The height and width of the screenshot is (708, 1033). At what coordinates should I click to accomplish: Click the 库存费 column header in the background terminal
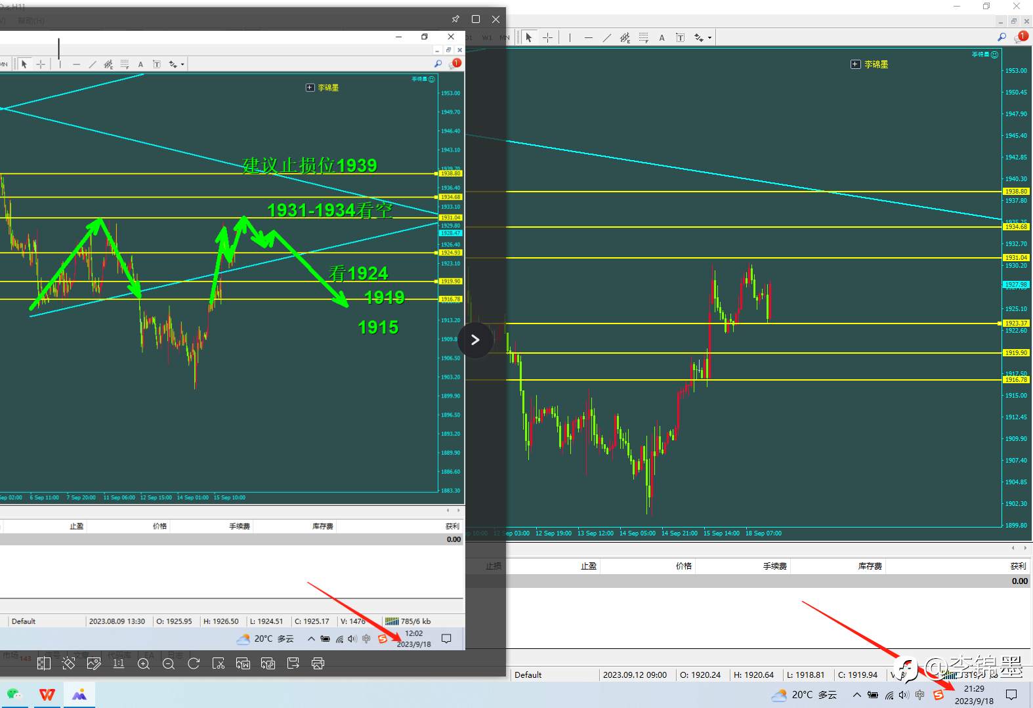870,566
